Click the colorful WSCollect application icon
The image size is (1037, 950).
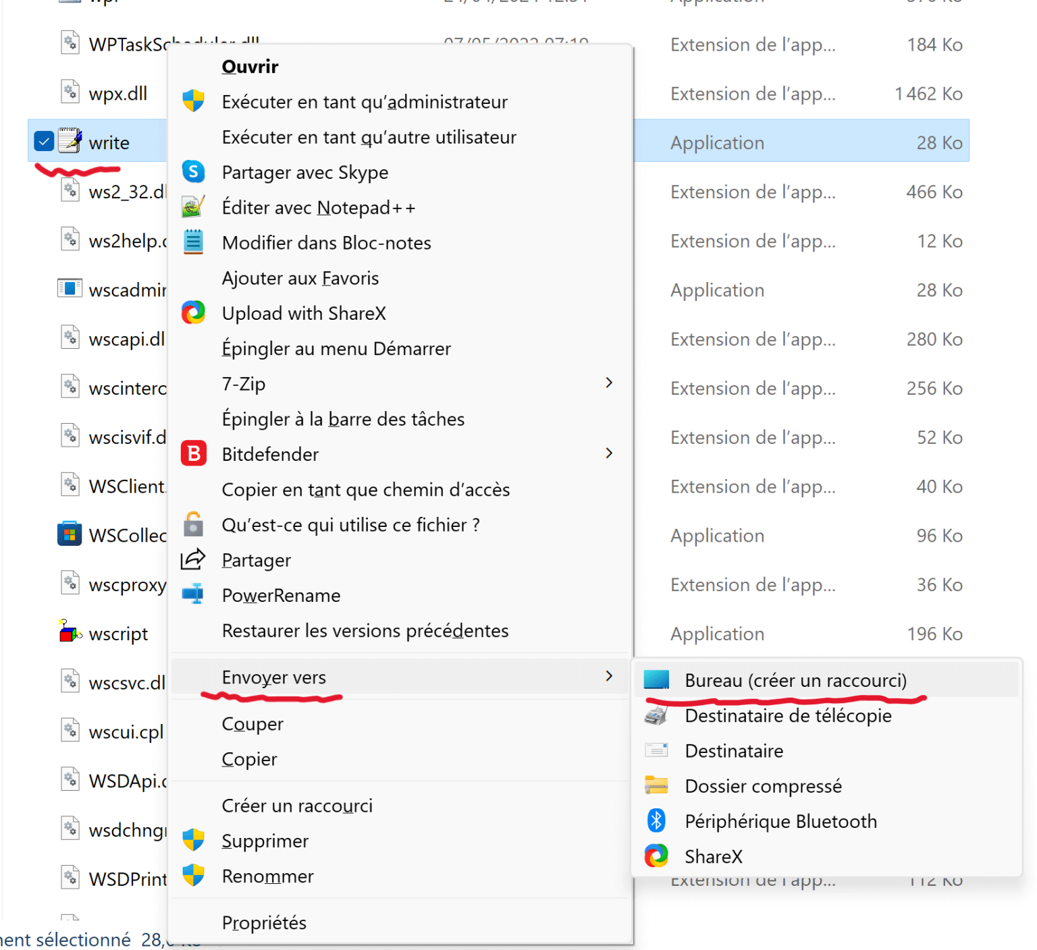coord(70,534)
